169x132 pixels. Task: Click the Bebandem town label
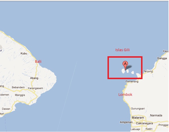[18, 87]
